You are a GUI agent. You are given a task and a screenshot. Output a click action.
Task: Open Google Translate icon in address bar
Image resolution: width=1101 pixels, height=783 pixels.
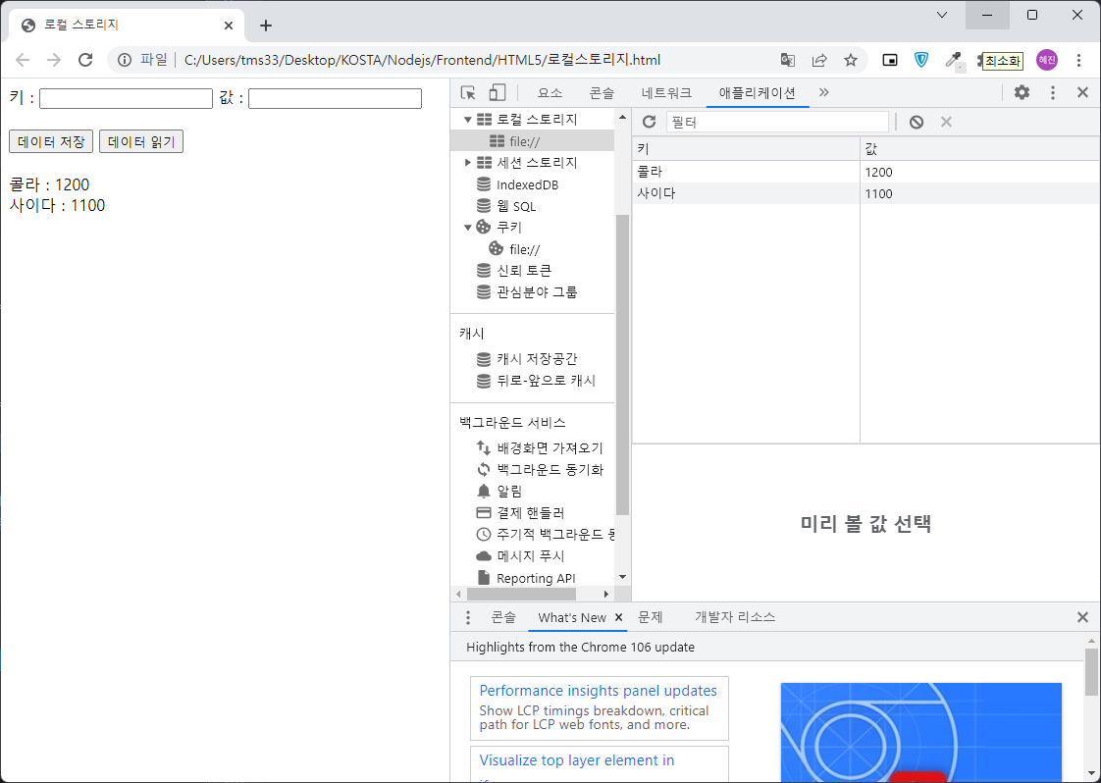[x=788, y=61]
